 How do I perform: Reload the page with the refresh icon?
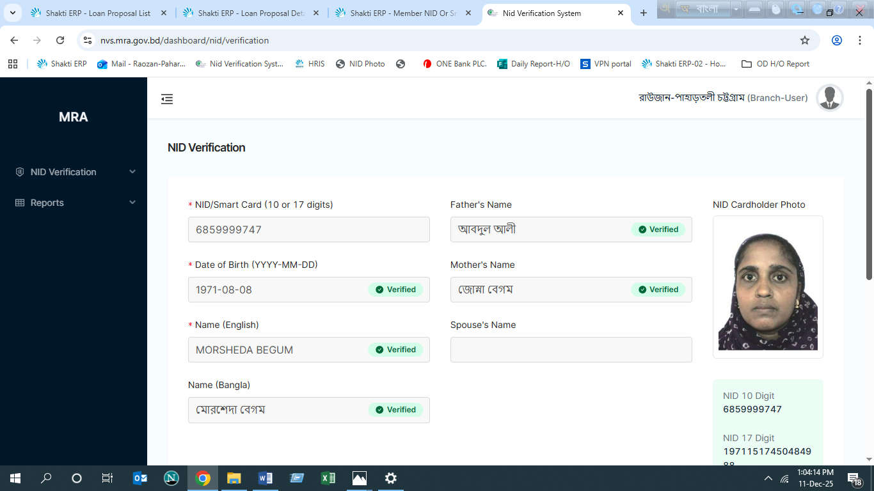60,40
